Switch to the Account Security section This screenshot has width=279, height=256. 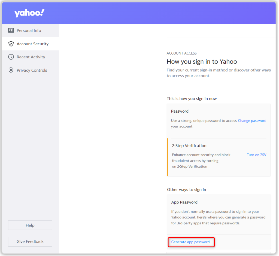tap(32, 44)
